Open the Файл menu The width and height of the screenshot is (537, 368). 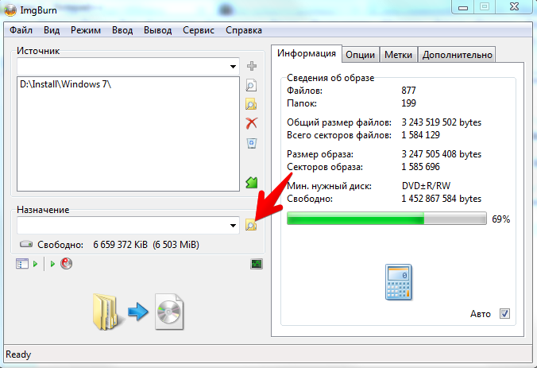click(x=21, y=30)
